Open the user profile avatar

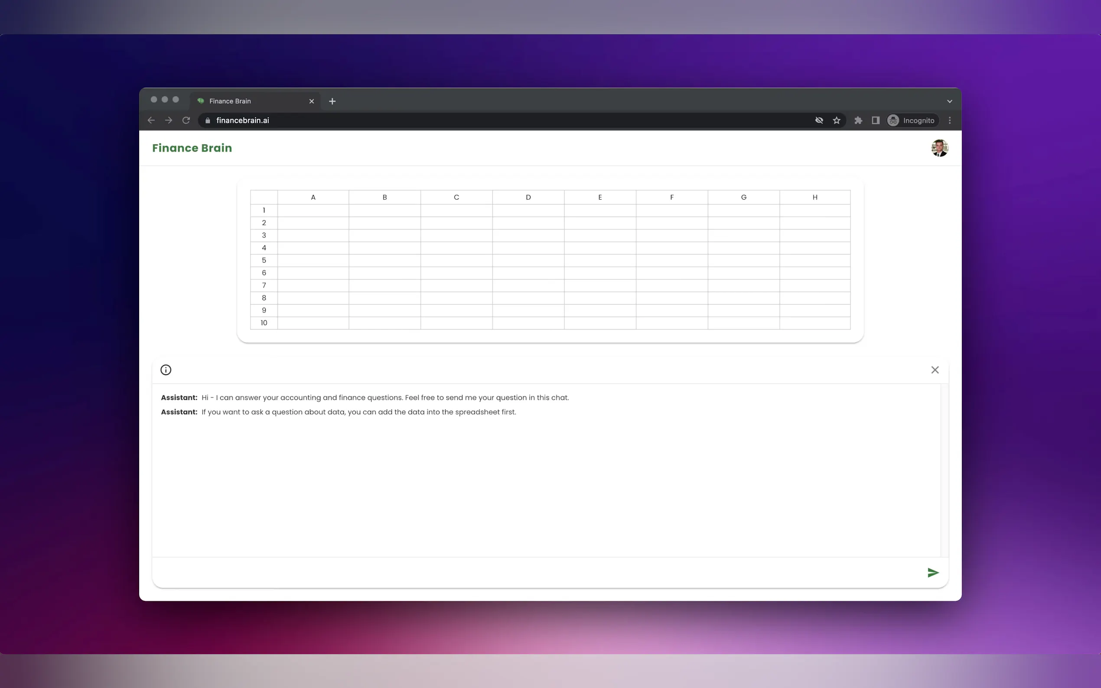click(x=939, y=148)
